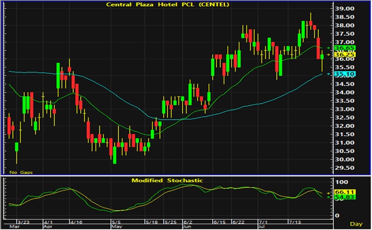Click the Day timeframe label
Viewport: 372px width, 230px height.
coord(356,224)
